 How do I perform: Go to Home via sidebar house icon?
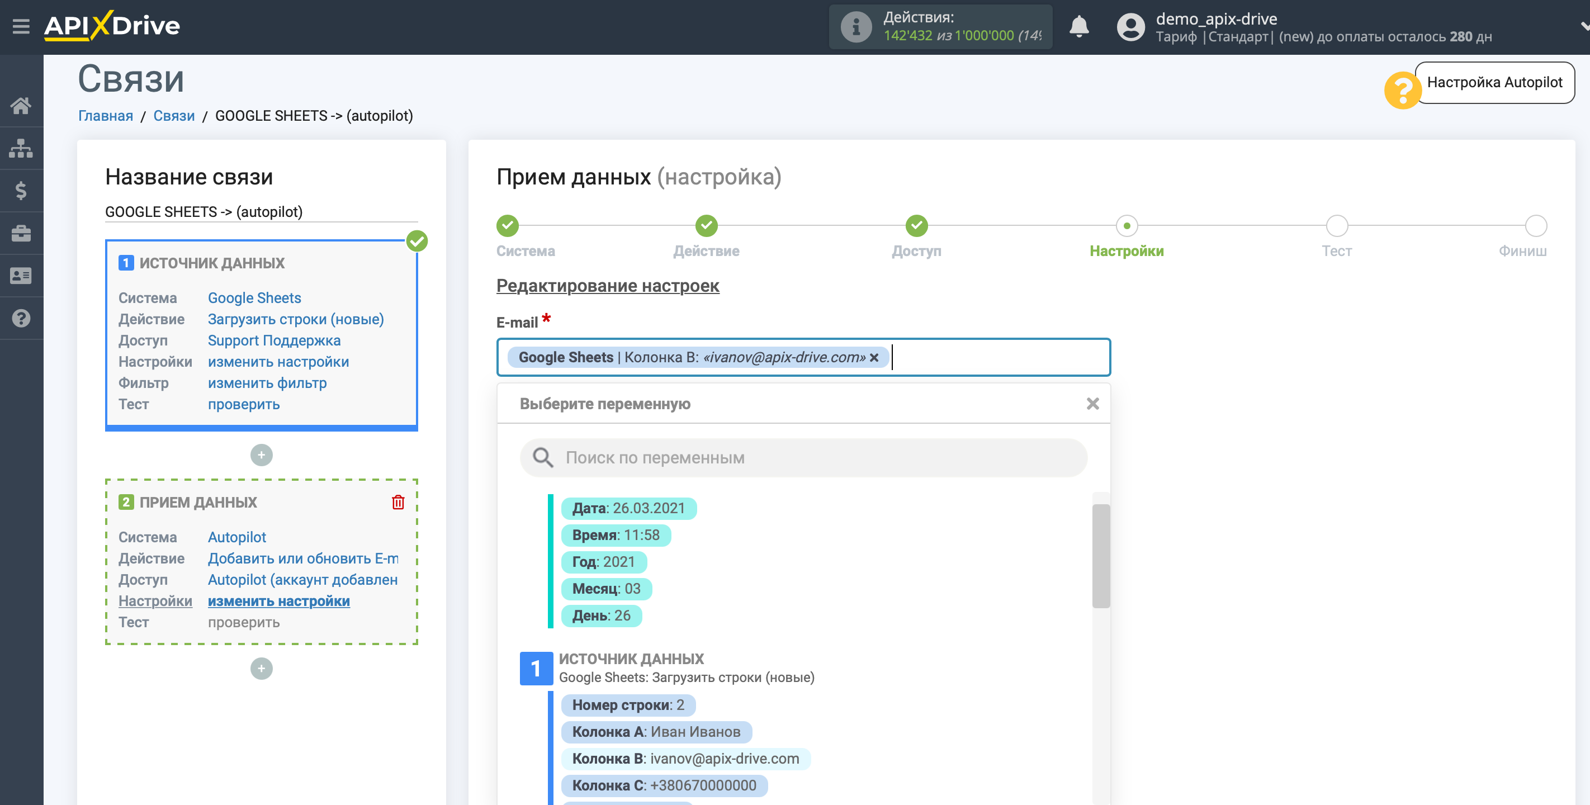pos(21,106)
